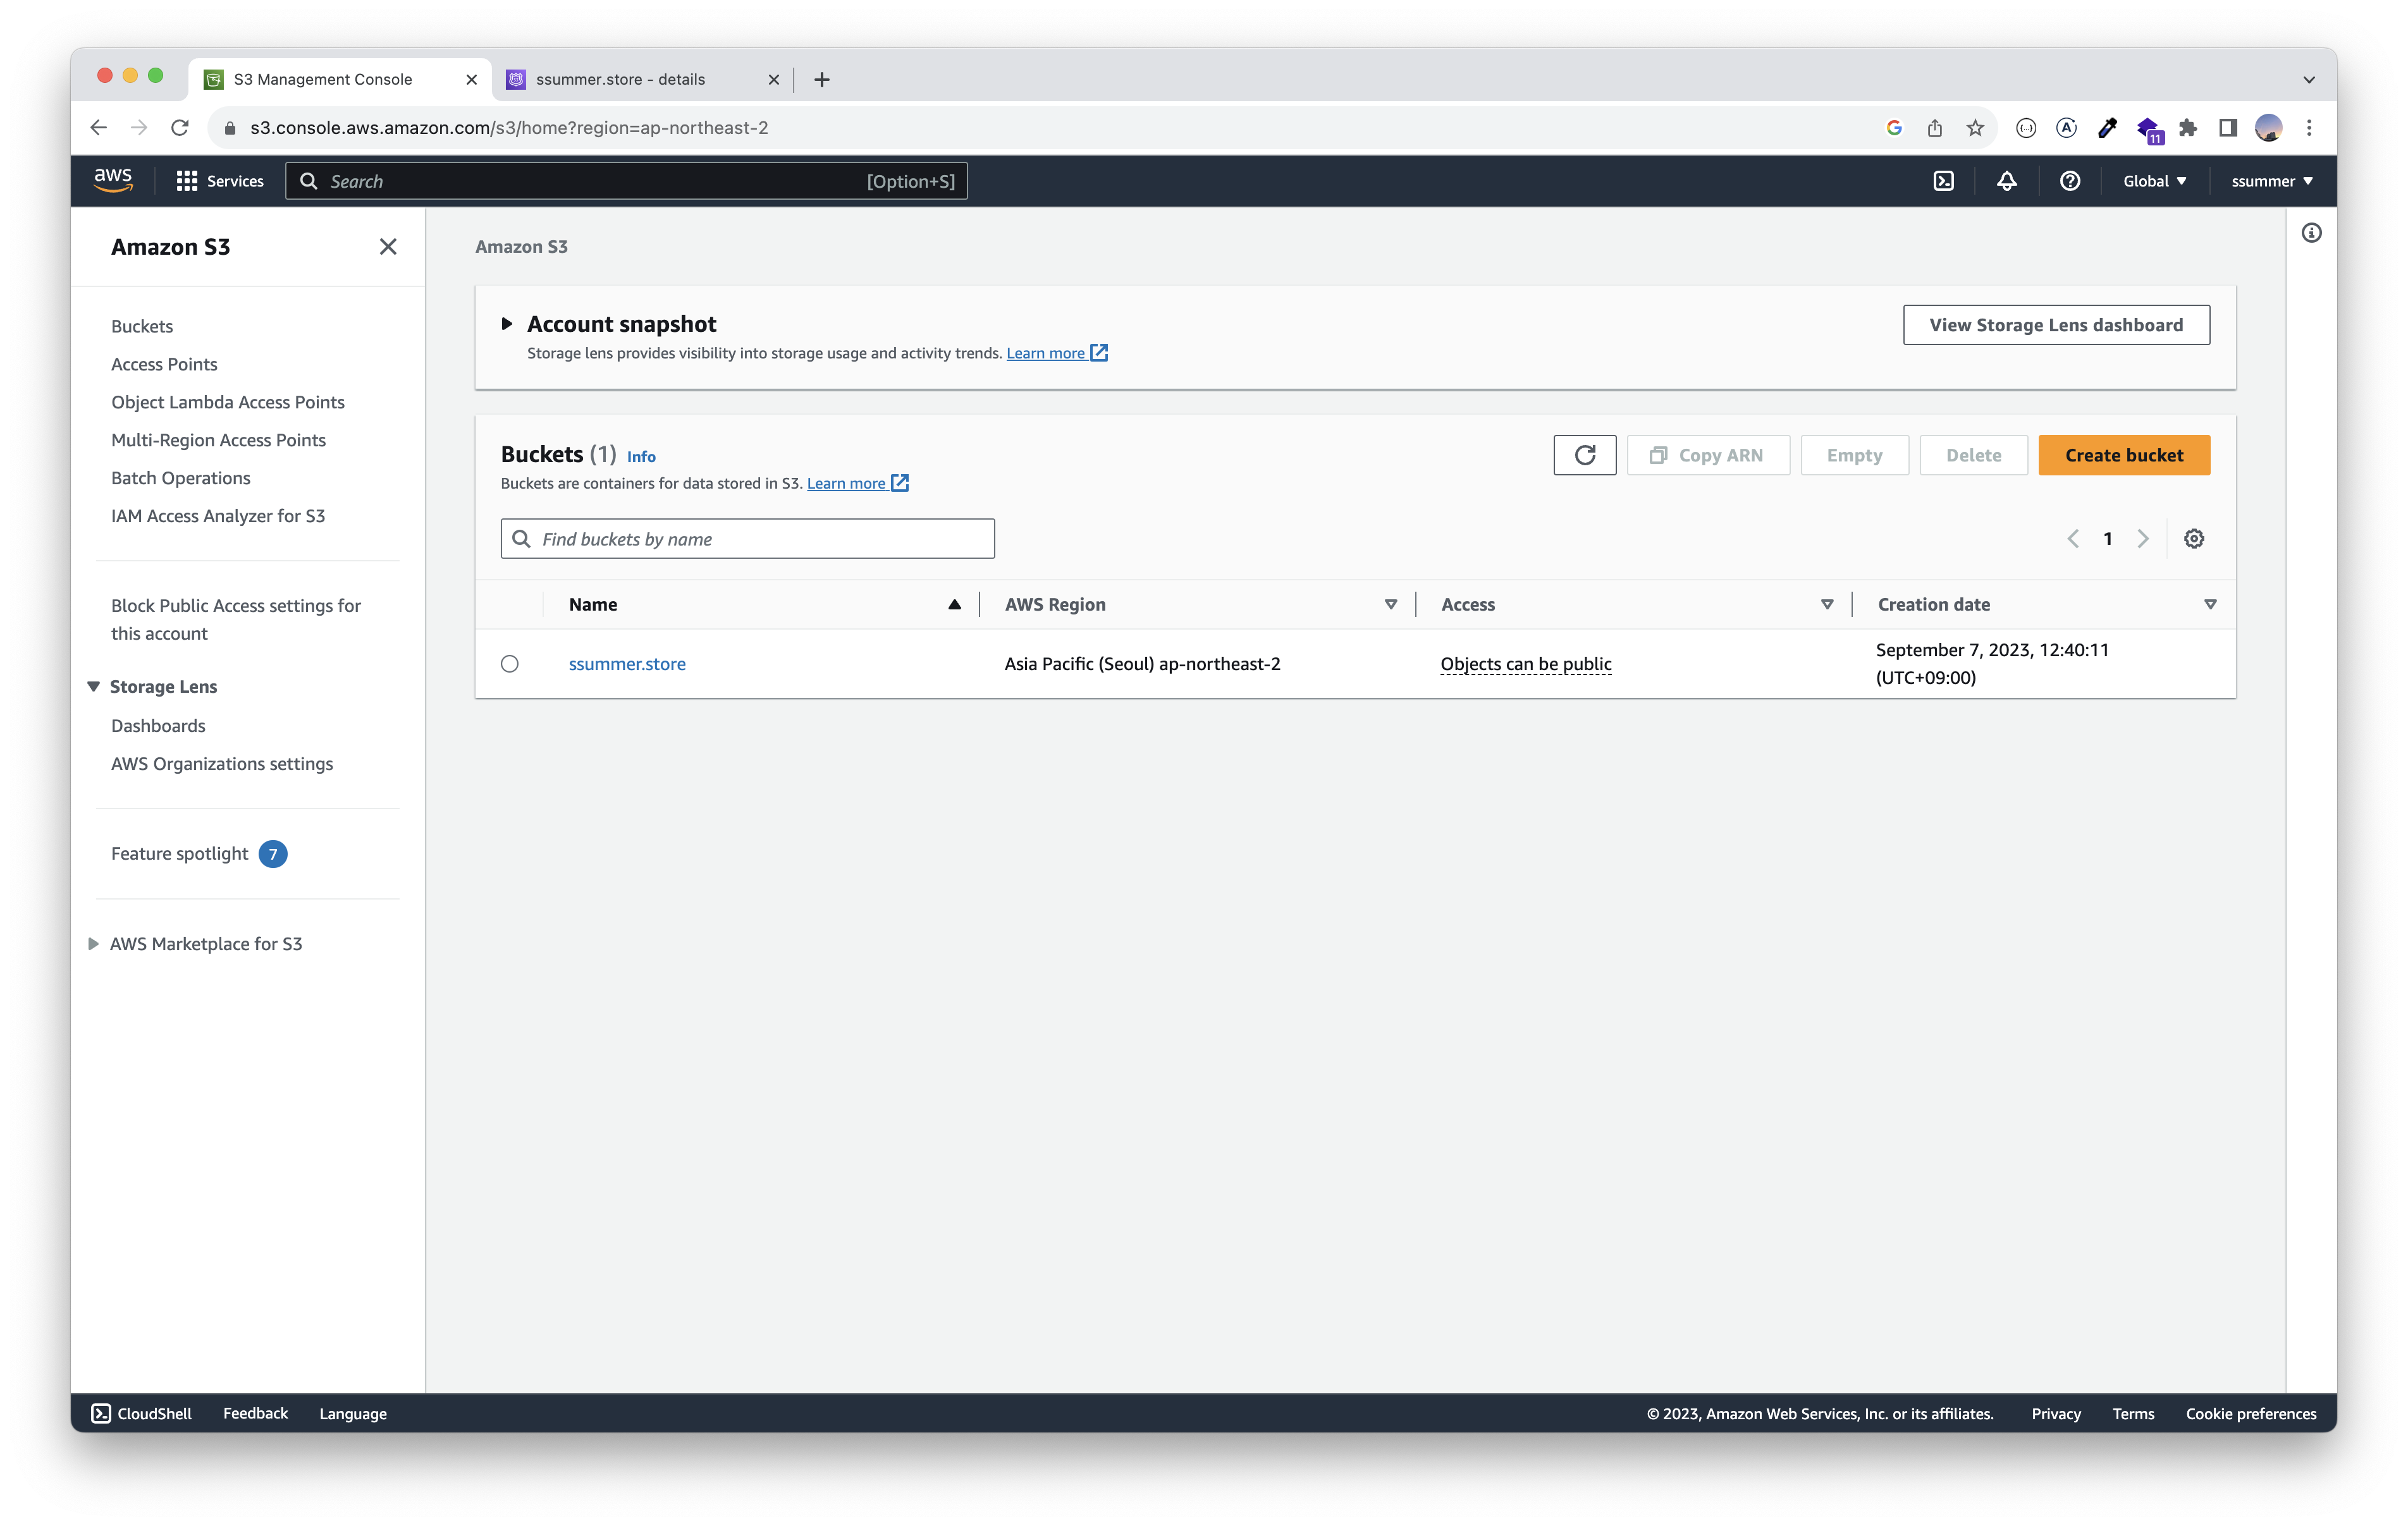Expand the Account snapshot section
Image resolution: width=2408 pixels, height=1526 pixels.
(x=507, y=324)
